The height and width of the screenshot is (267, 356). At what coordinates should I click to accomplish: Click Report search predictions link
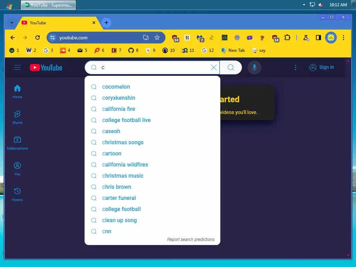(191, 239)
